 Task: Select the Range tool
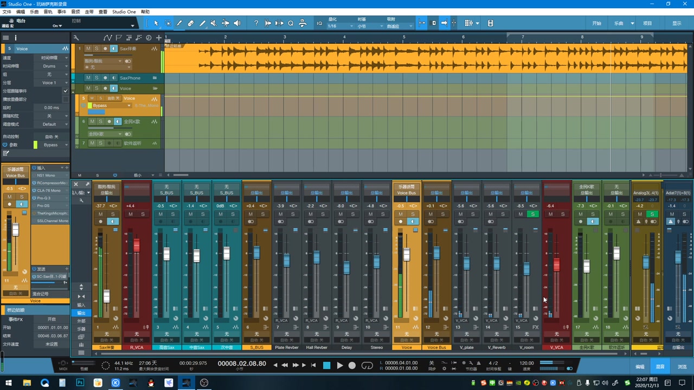tap(168, 23)
